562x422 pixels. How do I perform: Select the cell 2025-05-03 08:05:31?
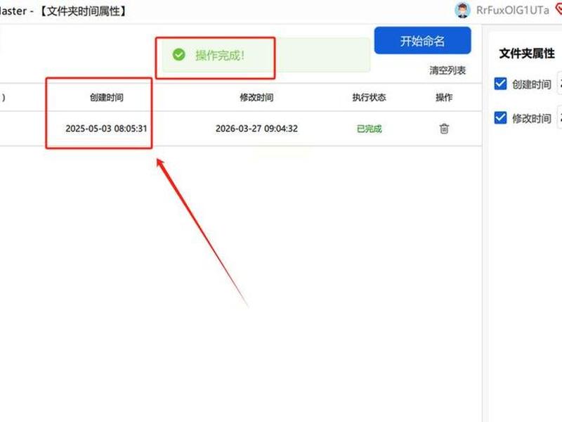pyautogui.click(x=107, y=129)
